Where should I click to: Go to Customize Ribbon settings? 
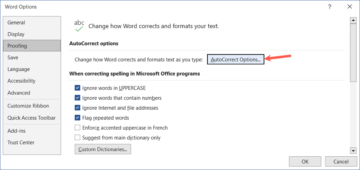click(x=28, y=106)
